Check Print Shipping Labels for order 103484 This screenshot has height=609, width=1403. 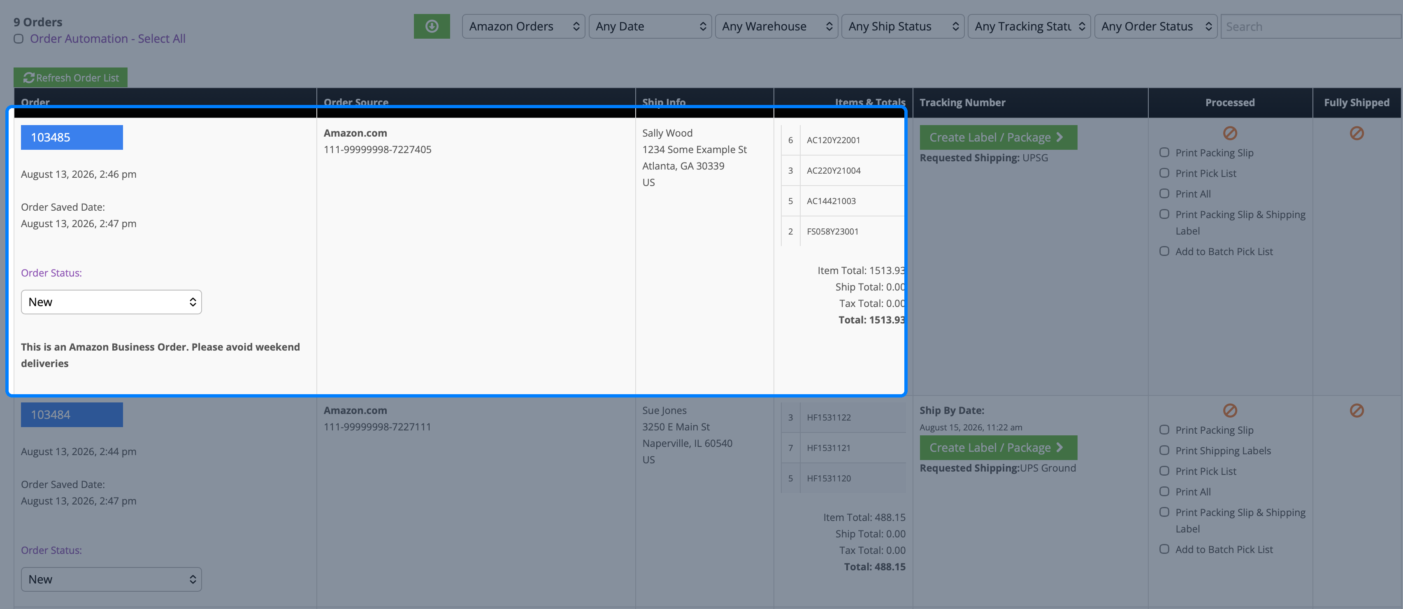(1164, 451)
